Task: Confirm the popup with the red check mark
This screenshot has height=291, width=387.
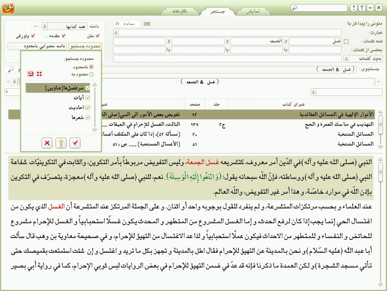Action: [x=75, y=143]
